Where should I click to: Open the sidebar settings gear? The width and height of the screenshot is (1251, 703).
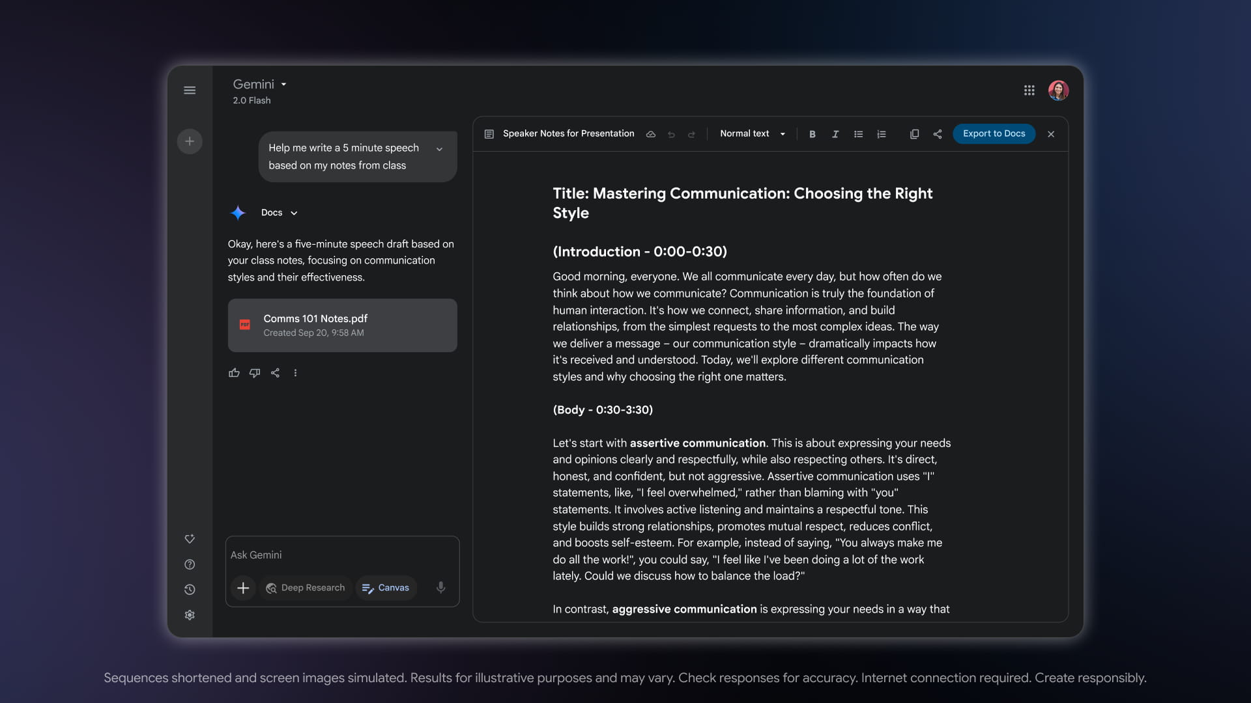click(x=190, y=615)
